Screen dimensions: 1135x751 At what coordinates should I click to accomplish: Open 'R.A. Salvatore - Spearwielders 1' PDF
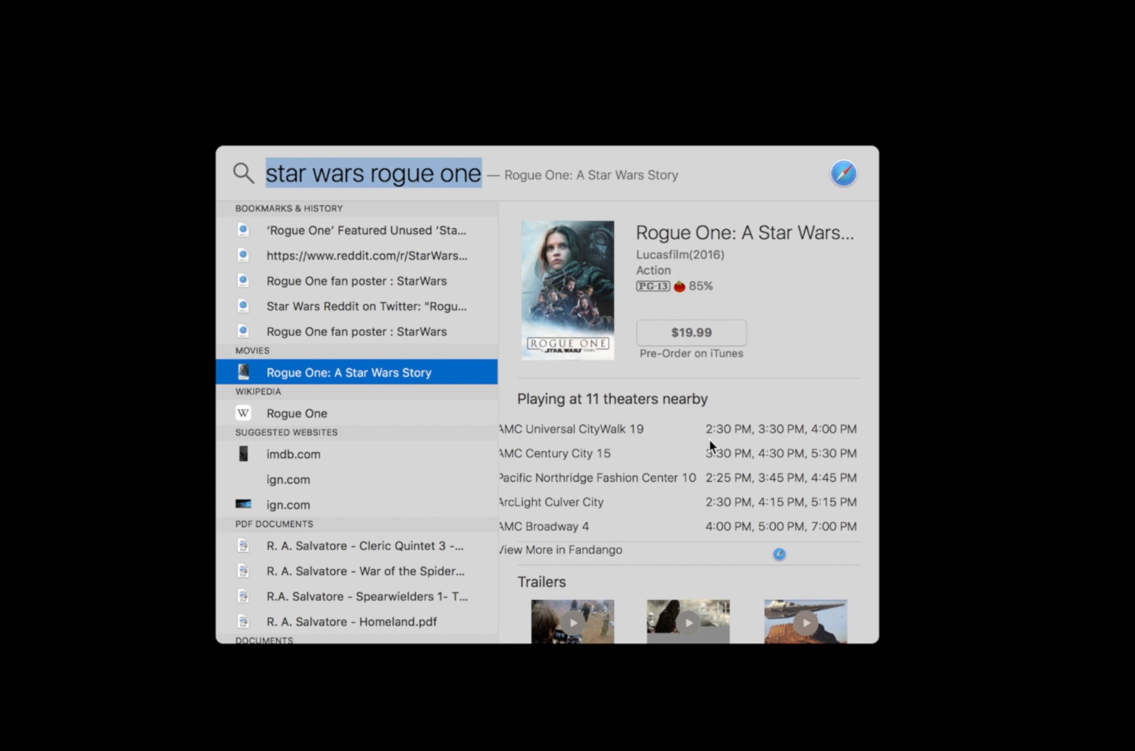(357, 597)
